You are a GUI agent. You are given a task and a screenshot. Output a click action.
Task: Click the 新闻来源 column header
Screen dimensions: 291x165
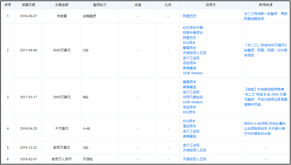tap(266, 5)
